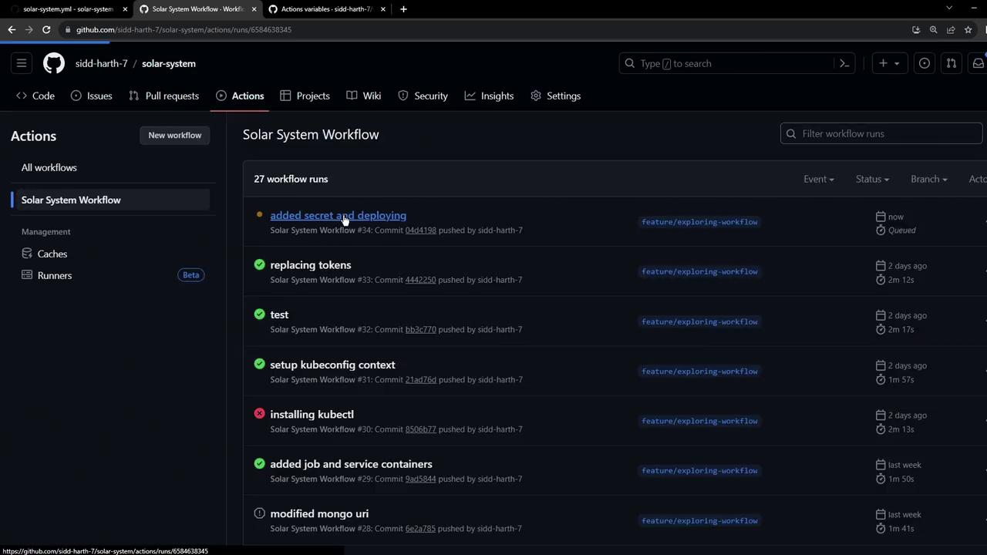
Task: Switch to the Security repository tab
Action: pos(423,96)
